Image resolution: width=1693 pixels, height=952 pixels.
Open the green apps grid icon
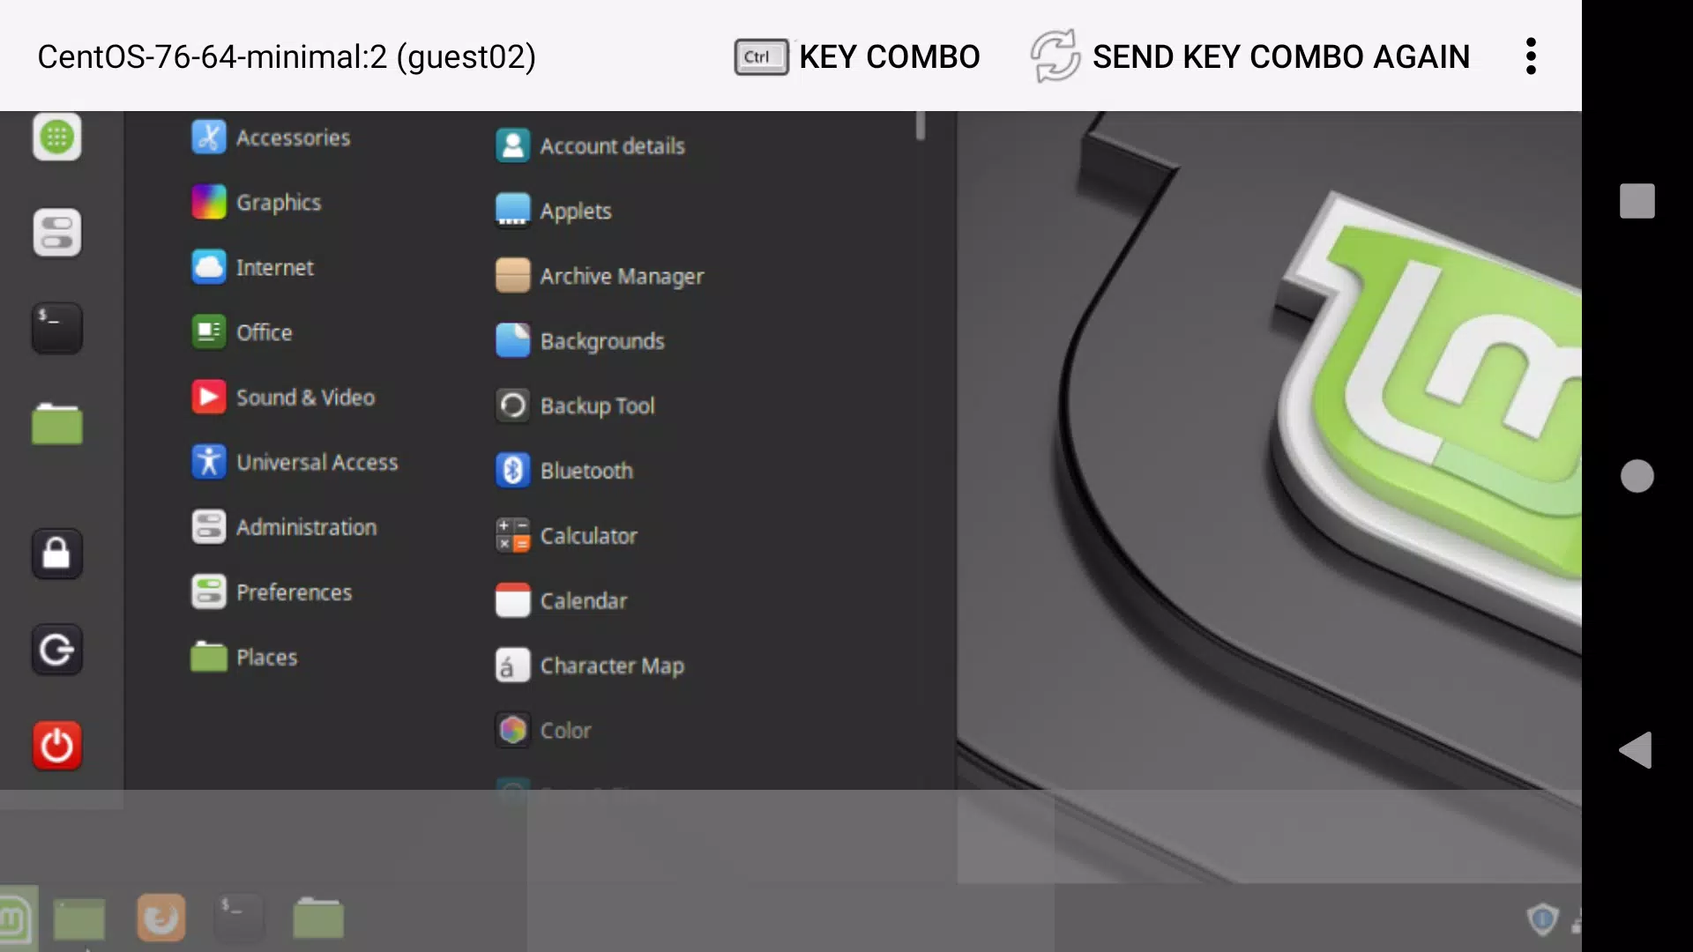pyautogui.click(x=57, y=138)
